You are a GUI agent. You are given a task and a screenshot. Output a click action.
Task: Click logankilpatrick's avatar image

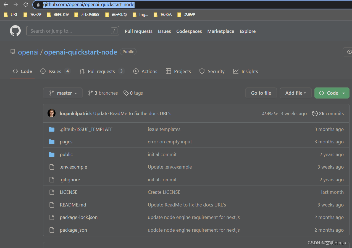pos(51,113)
